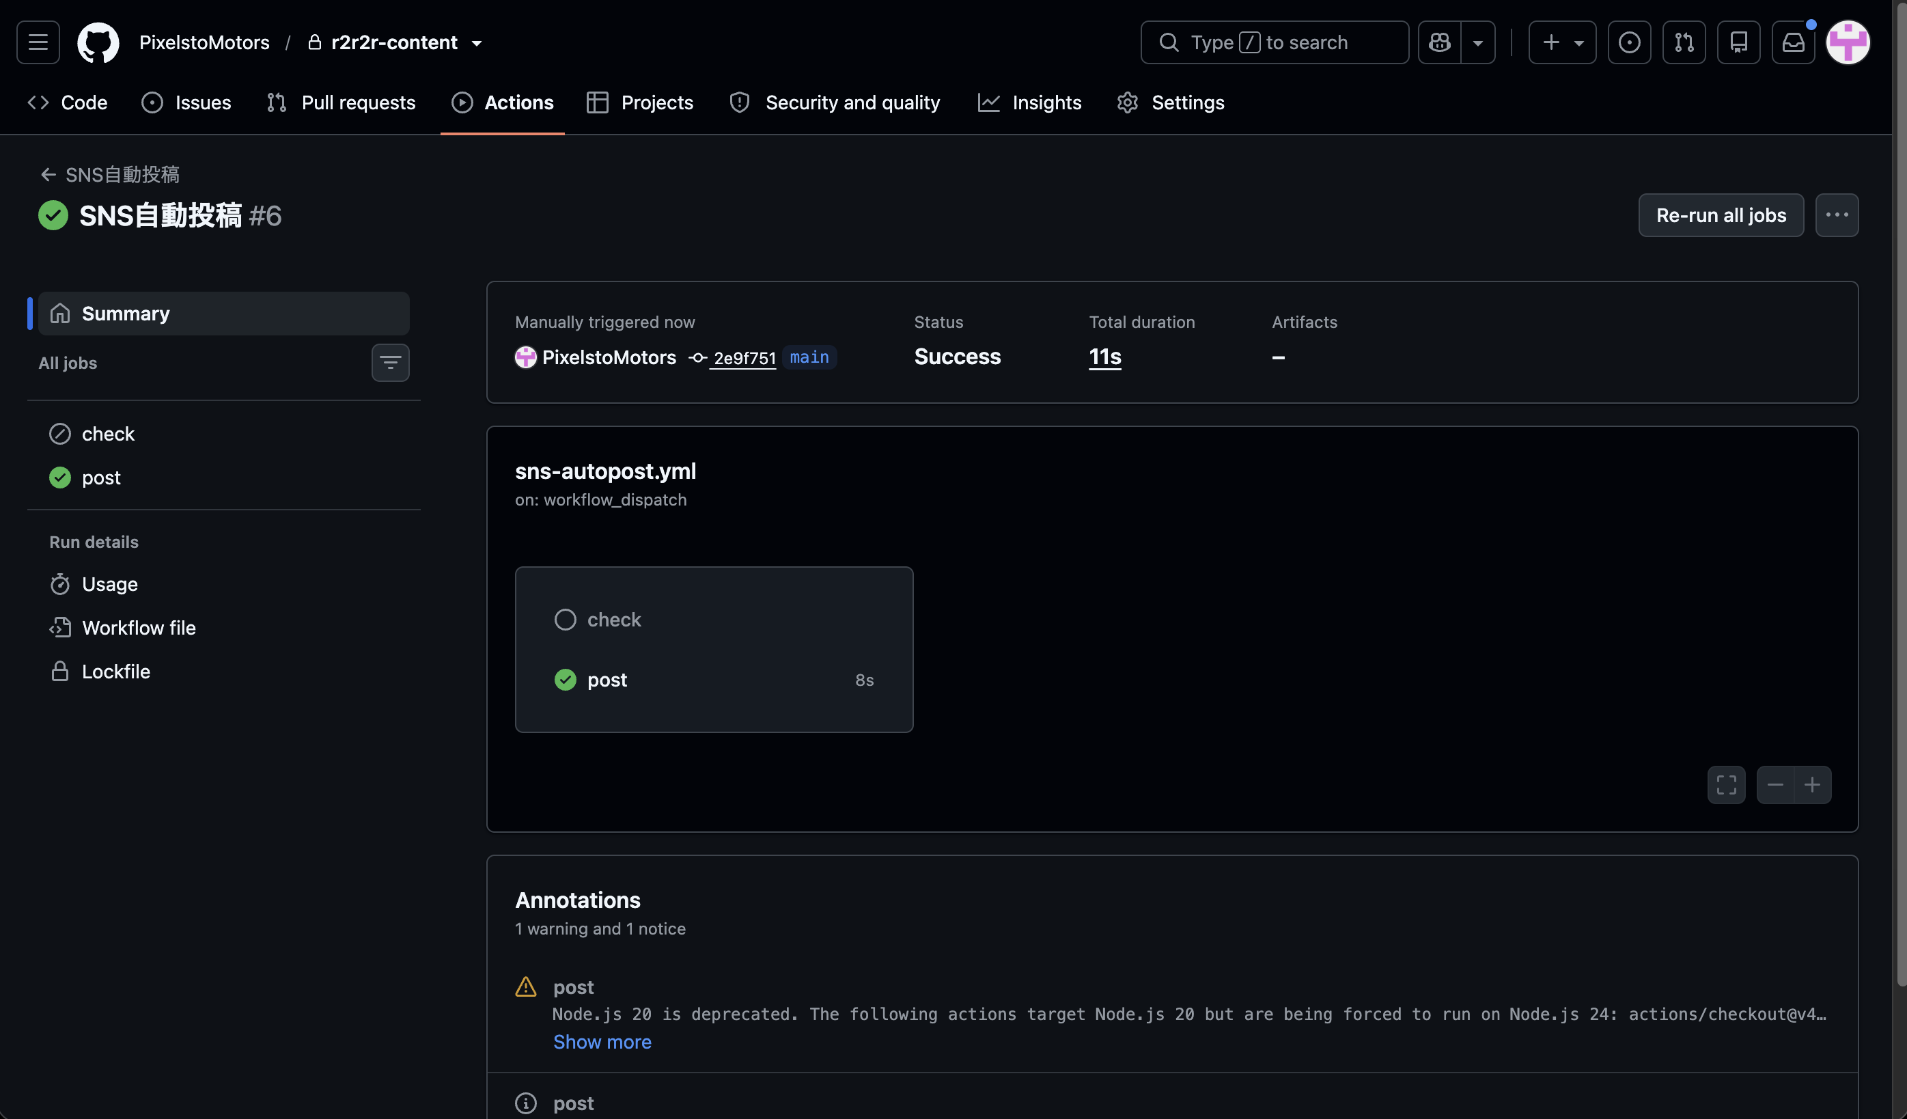Switch to the Pull requests tab

click(x=342, y=102)
